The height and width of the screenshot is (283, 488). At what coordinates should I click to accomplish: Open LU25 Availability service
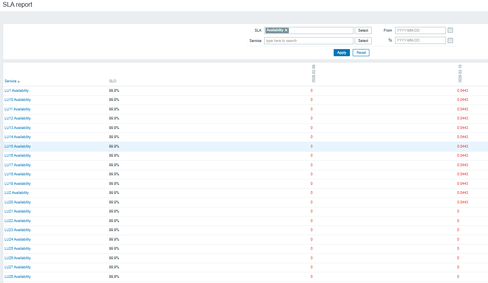coord(17,249)
